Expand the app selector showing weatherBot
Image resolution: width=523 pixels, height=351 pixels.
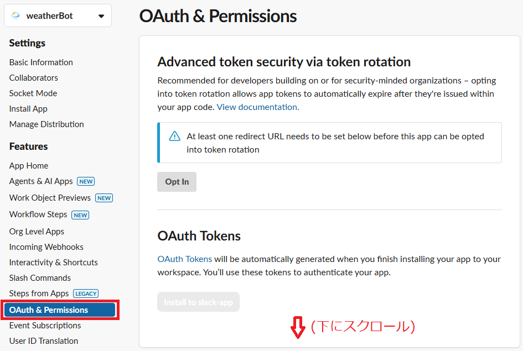point(58,15)
